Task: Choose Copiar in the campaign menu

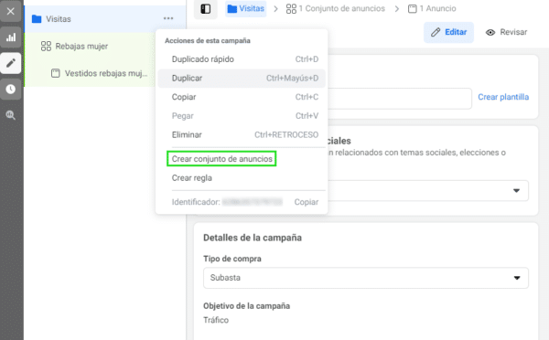Action: point(242,97)
